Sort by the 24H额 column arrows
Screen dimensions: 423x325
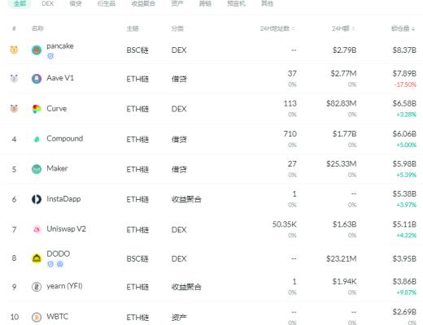[353, 28]
